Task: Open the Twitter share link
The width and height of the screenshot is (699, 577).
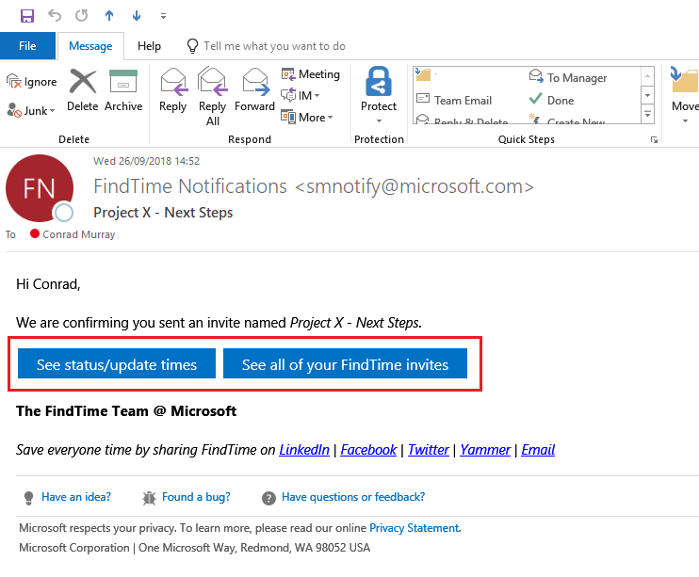Action: pos(429,450)
